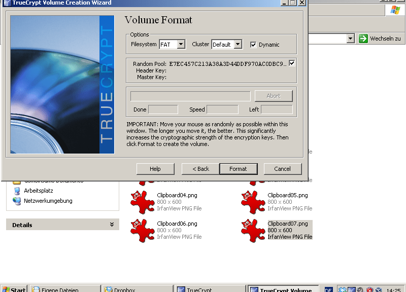Click the Left time remaining field
This screenshot has height=292, width=406.
[x=277, y=109]
